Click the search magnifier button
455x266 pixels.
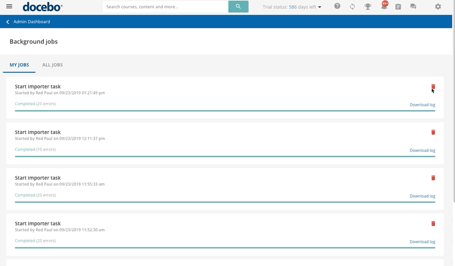(238, 7)
